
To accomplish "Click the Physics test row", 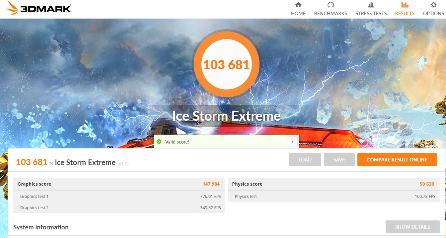I will point(334,196).
